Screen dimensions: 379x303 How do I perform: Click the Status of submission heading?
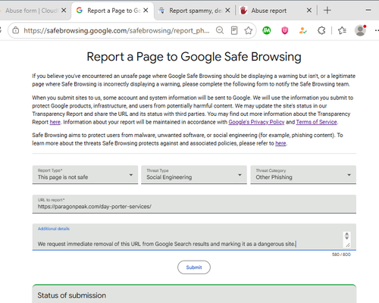72,295
